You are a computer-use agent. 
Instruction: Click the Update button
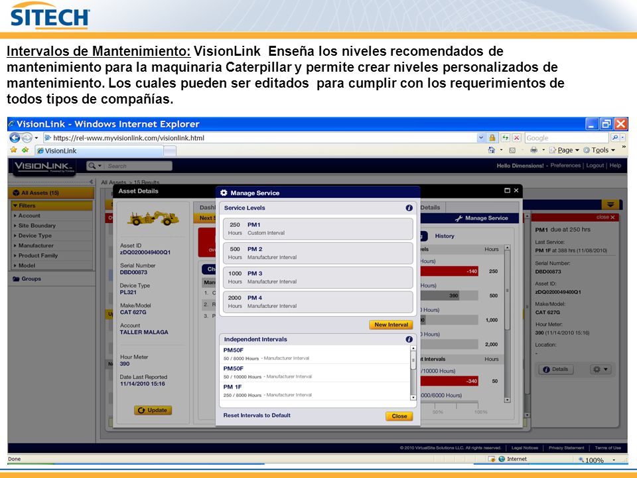pyautogui.click(x=153, y=410)
